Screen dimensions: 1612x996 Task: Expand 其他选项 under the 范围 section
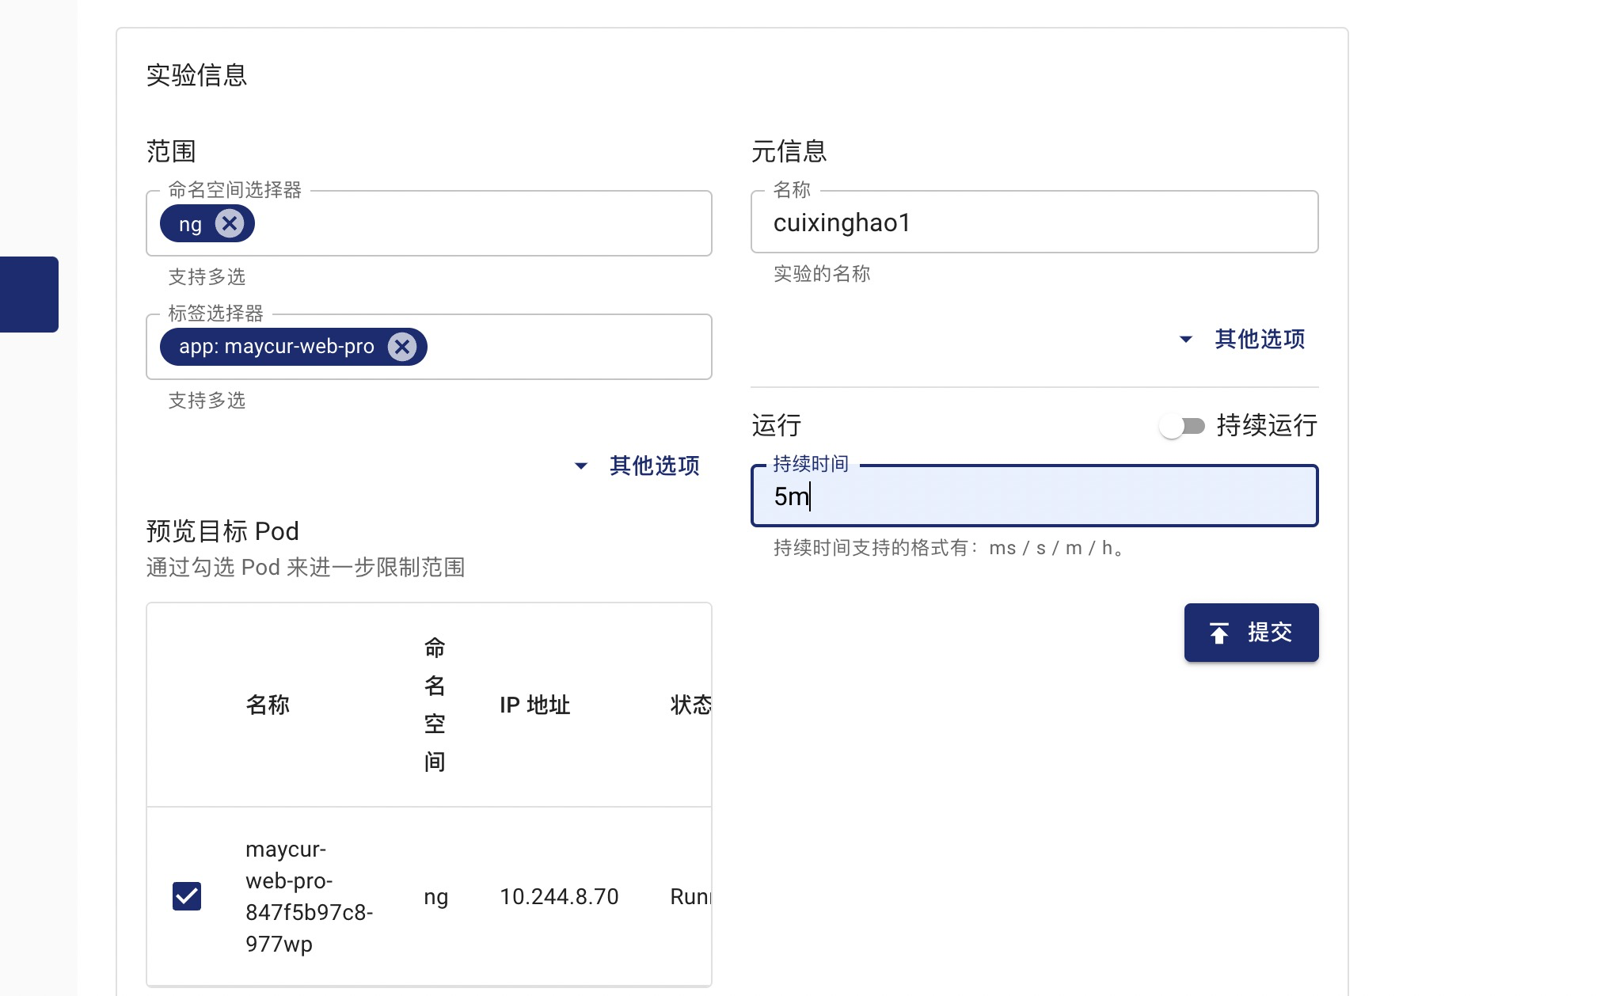(x=654, y=466)
